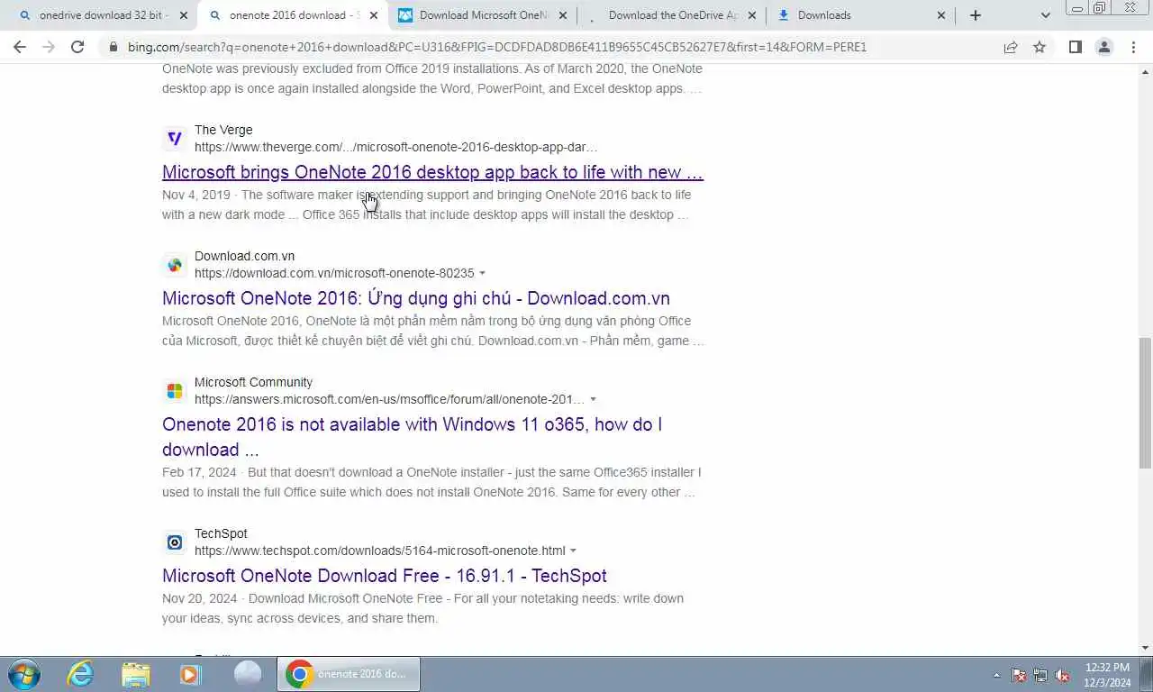Expand options arrow beside techspot.com URL
The image size is (1153, 692).
(574, 551)
